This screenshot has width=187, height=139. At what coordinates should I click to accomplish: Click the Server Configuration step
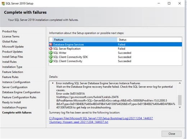[15, 87]
